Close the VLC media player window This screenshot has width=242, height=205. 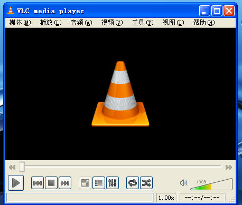[x=229, y=11]
